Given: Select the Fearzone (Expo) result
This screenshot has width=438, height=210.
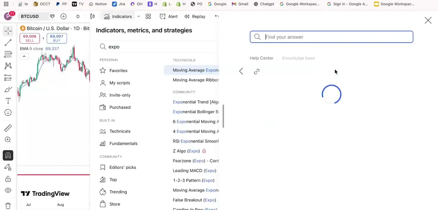Looking at the screenshot, I should (196, 161).
